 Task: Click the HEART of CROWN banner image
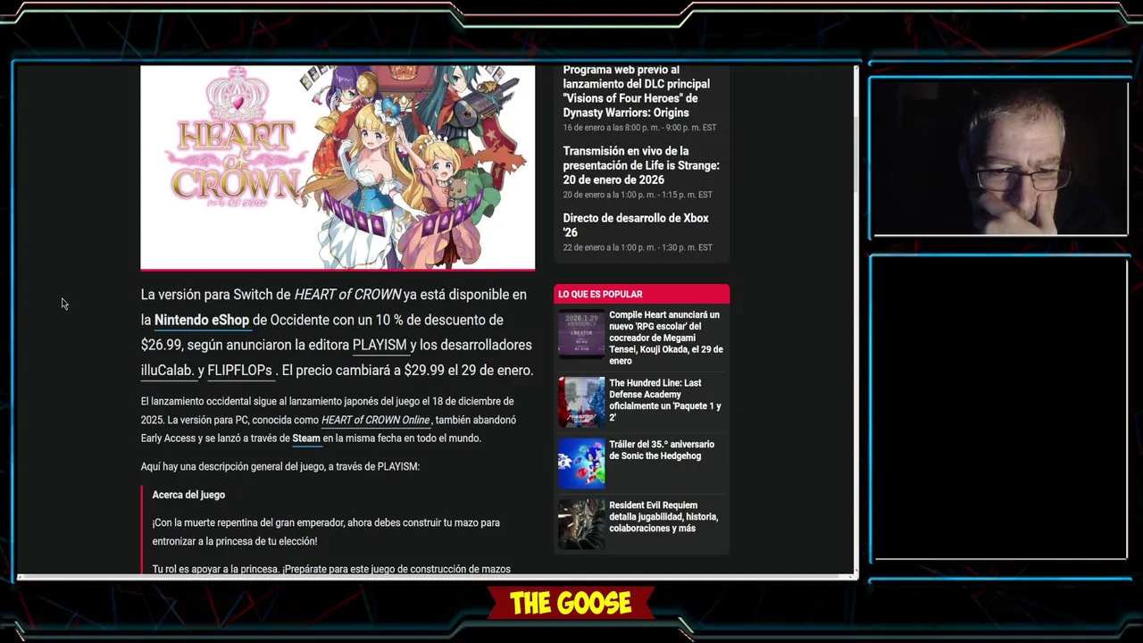tap(338, 167)
